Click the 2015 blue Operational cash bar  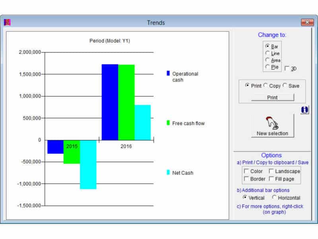(56, 147)
